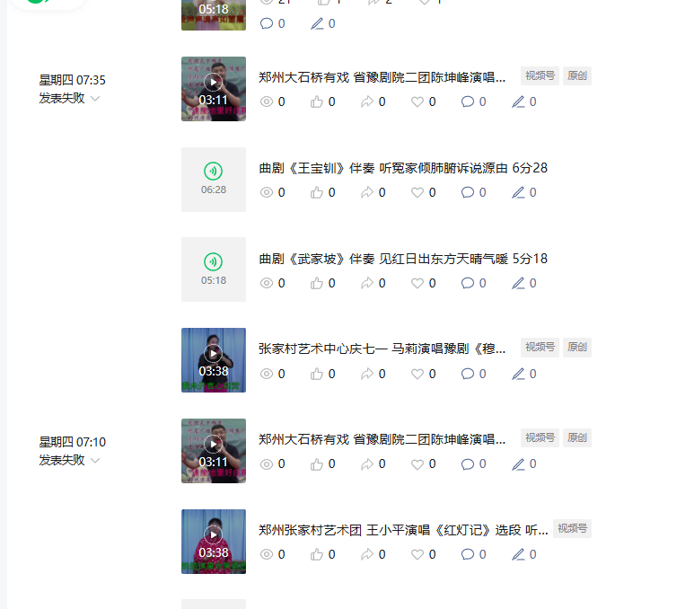This screenshot has width=694, height=609.
Task: Play the 03:38 video of 马莉演唱豫剧
Action: (214, 360)
